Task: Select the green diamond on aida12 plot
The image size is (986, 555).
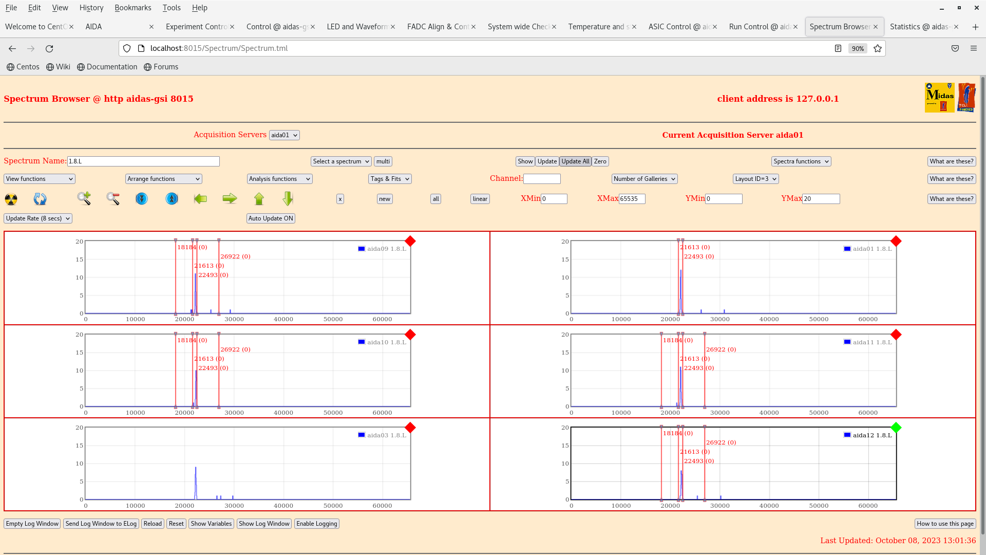Action: [x=896, y=428]
